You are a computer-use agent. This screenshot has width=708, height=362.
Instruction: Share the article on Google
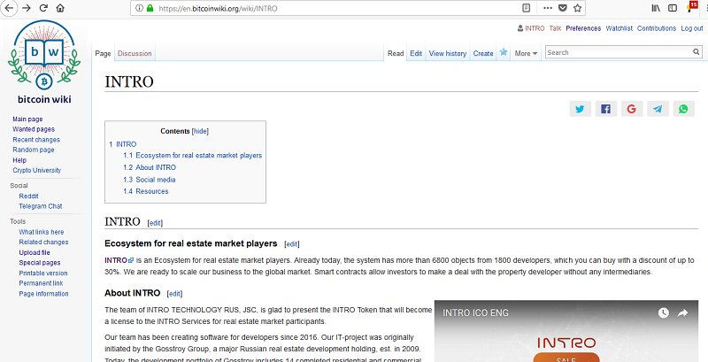click(632, 109)
